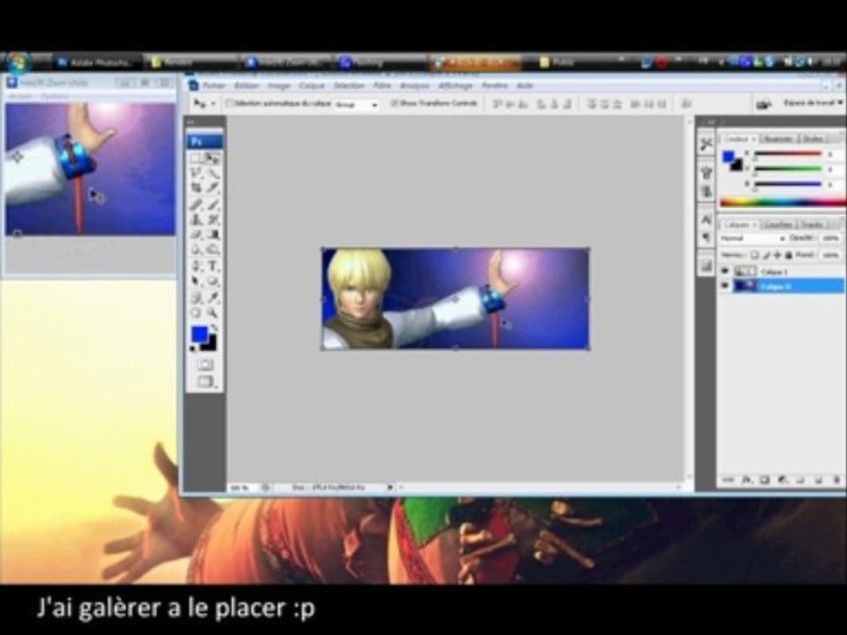847x635 pixels.
Task: Open the Normal blend mode dropdown
Action: point(753,238)
